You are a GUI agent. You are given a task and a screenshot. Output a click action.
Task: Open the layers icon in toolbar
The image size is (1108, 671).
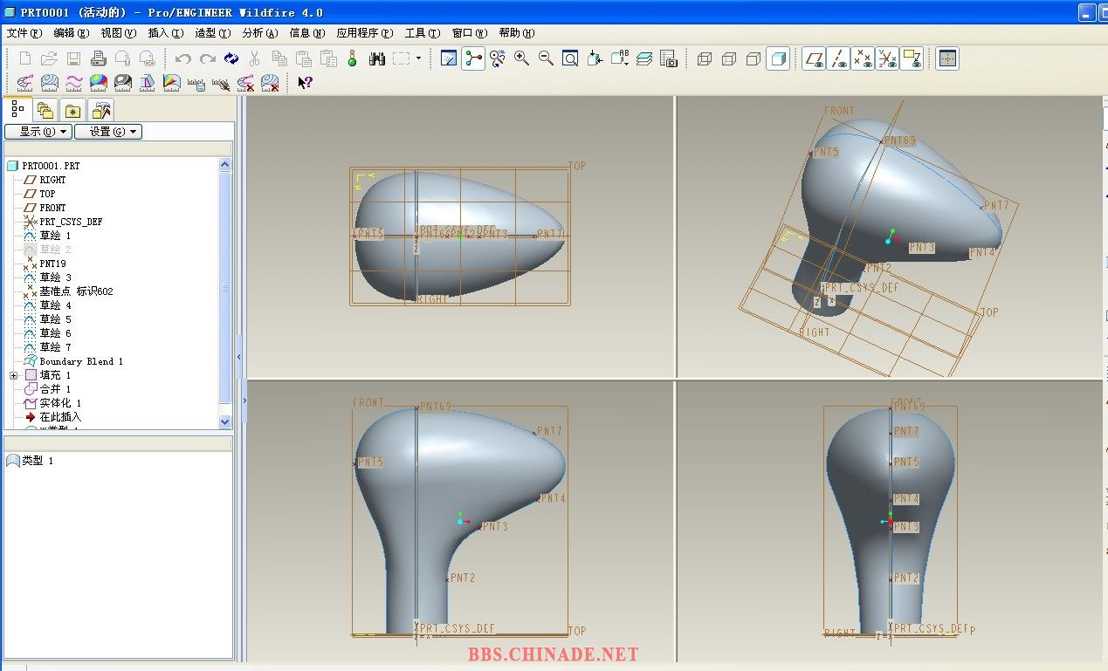[x=644, y=58]
